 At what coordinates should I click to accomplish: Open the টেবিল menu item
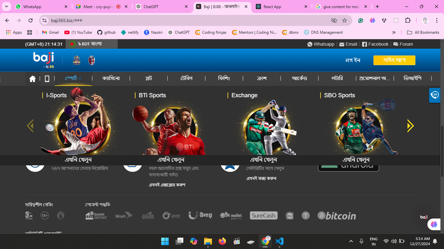187,78
